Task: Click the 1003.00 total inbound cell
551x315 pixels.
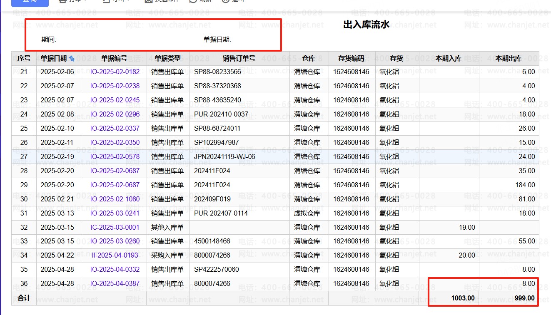Action: coord(463,298)
